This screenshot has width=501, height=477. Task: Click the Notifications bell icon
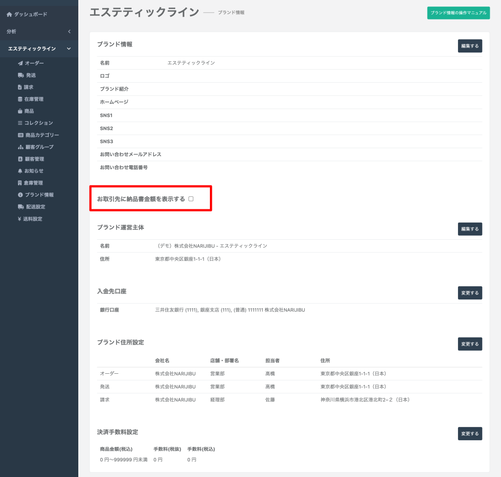(20, 171)
